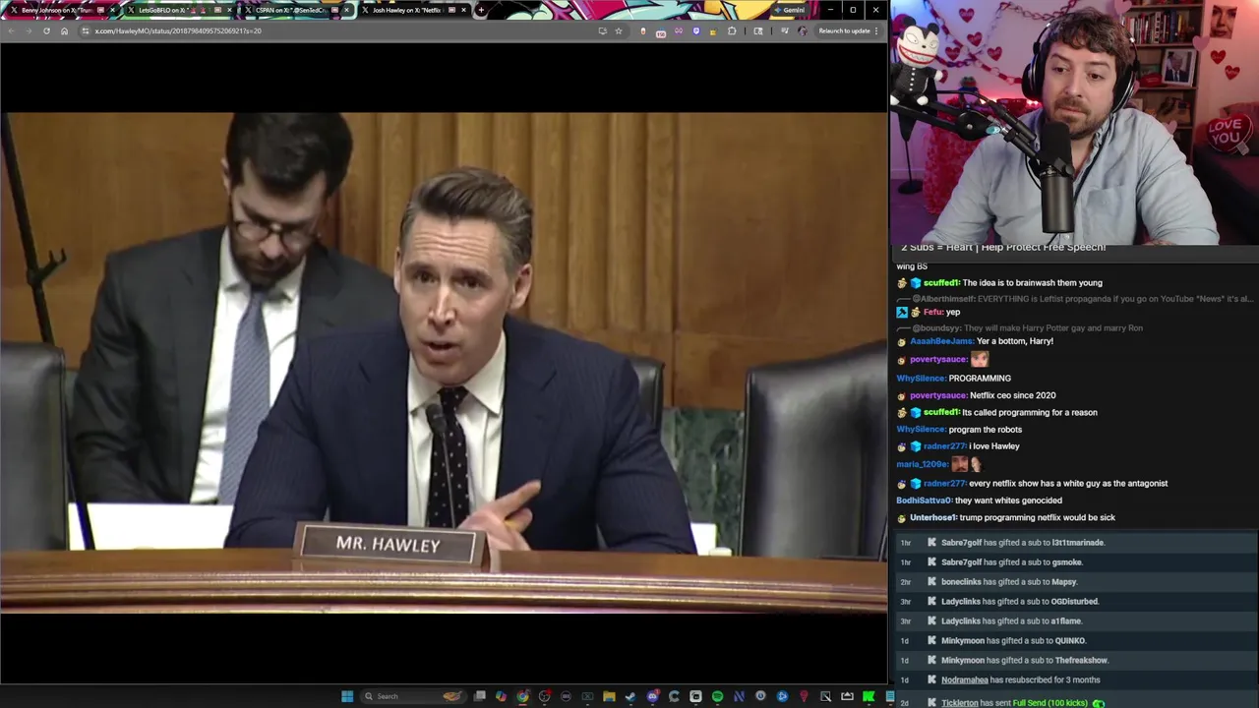Screen dimensions: 1259x708
Task: Select 'Minkymoon has gifted a sub to QUINKO' row
Action: pos(1074,641)
